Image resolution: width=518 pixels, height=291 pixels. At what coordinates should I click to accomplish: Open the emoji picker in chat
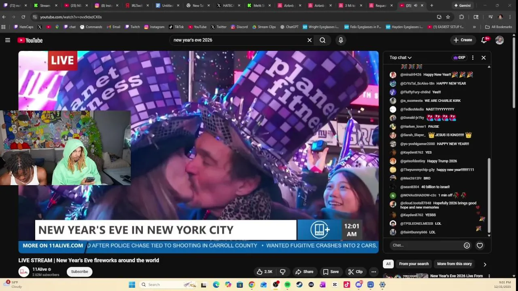click(467, 245)
